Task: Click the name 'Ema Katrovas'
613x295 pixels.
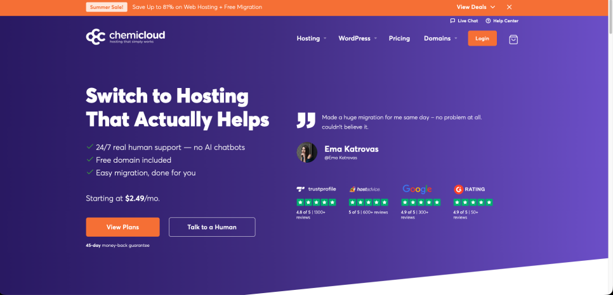Action: click(x=352, y=149)
